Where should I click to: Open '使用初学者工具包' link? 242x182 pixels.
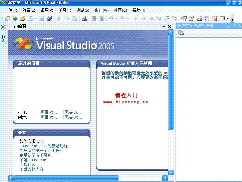35,155
